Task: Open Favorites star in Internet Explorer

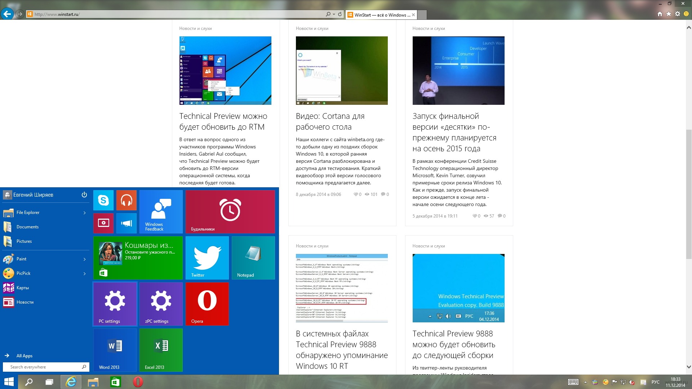Action: [669, 14]
